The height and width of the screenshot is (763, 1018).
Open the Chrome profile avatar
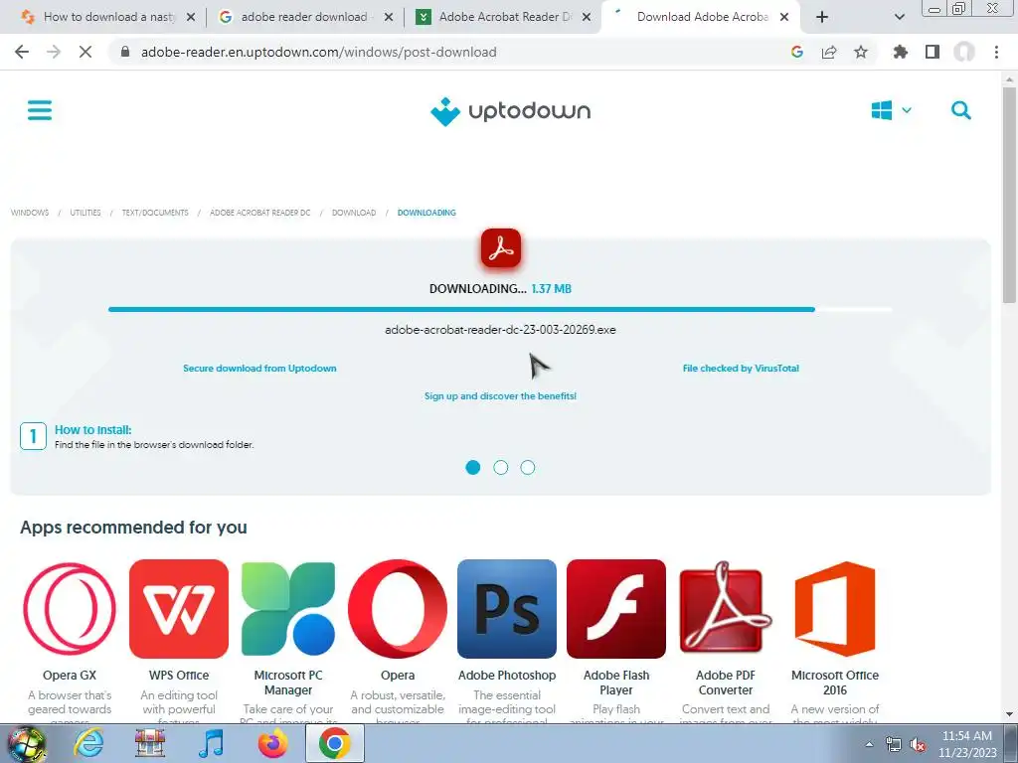click(x=964, y=52)
